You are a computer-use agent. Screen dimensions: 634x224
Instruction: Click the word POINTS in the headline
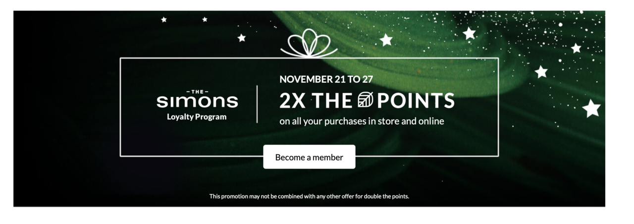[x=416, y=101]
